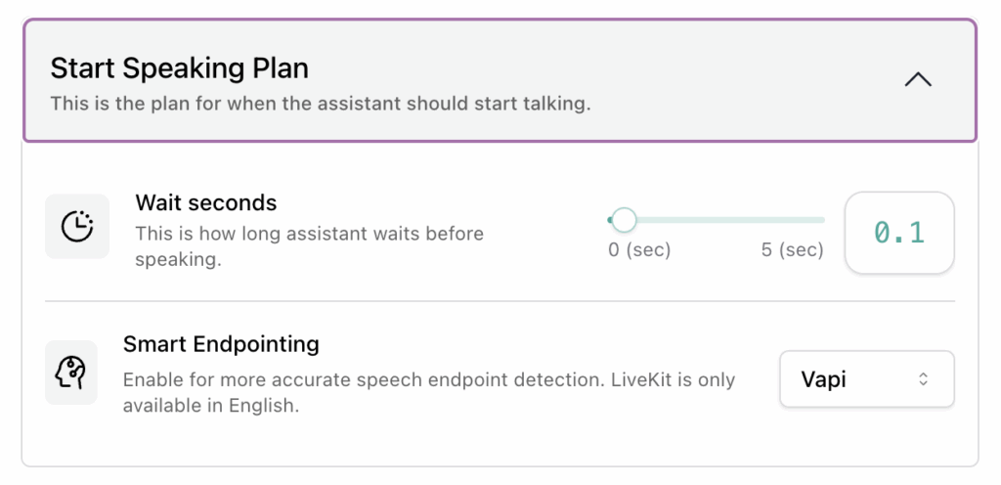Collapse the Start Speaking Plan chevron

tap(917, 81)
